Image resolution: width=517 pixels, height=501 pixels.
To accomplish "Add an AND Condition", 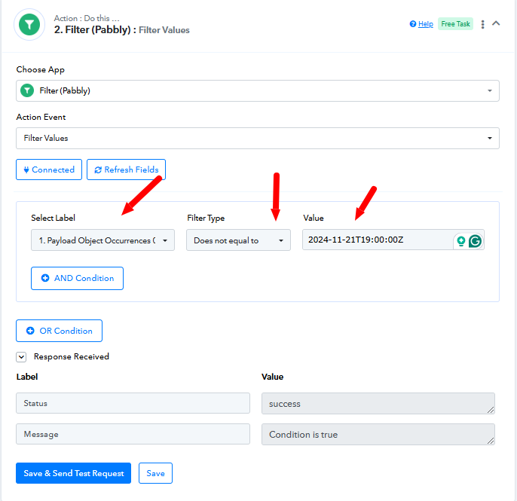I will 77,279.
